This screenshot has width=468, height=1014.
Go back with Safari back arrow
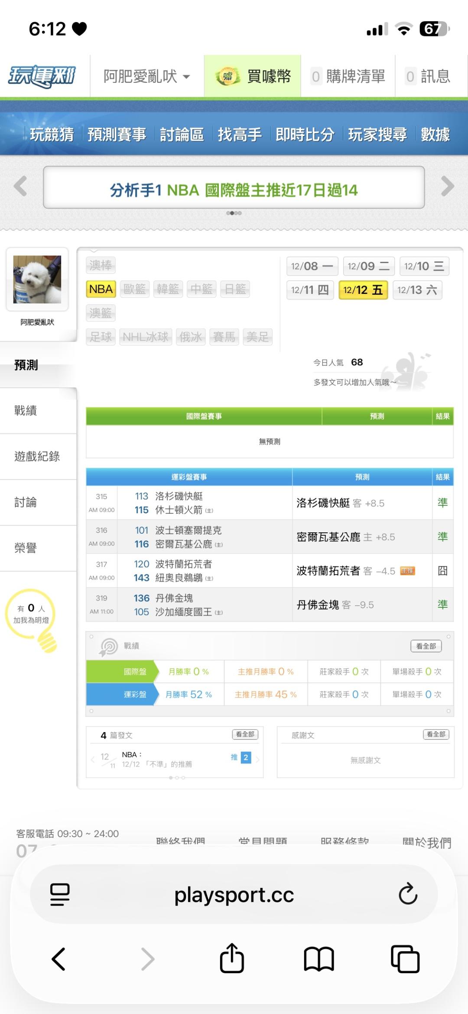(x=58, y=959)
